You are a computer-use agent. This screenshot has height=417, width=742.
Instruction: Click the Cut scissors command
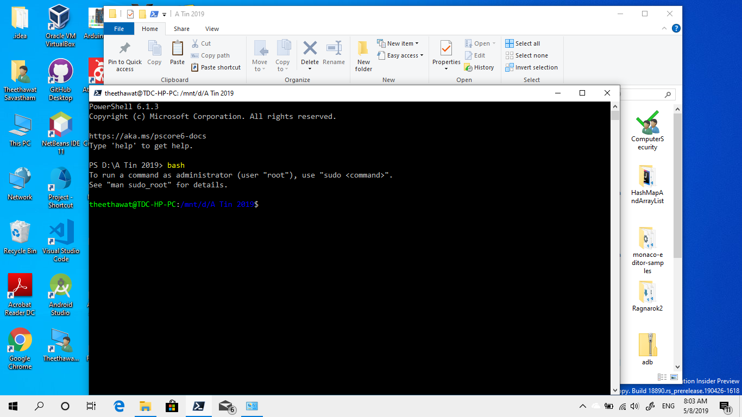click(x=202, y=43)
